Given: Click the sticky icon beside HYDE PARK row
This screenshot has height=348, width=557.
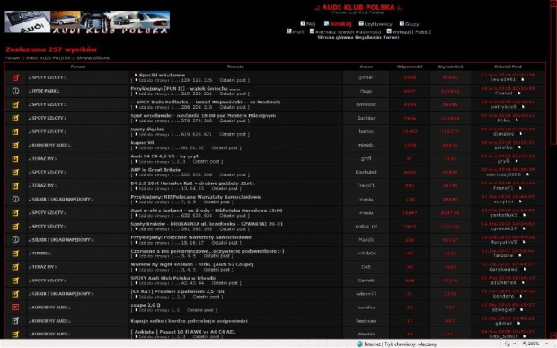Looking at the screenshot, I should coord(15,91).
